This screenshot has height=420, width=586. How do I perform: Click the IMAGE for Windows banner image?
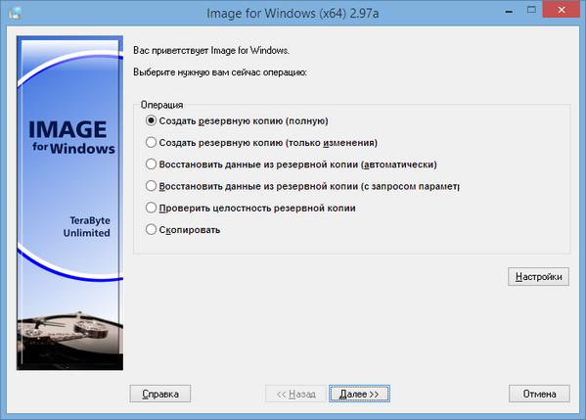(x=69, y=203)
